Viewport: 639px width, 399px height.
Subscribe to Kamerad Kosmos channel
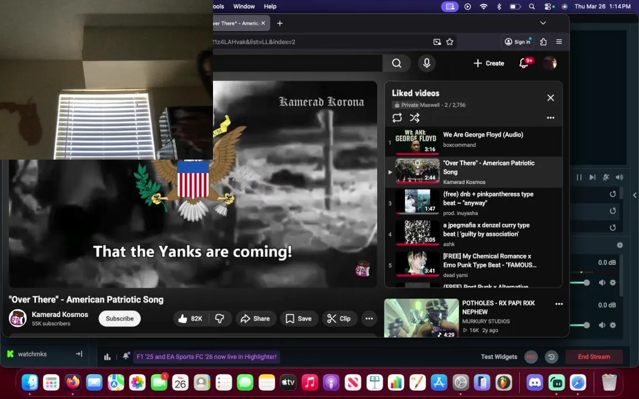point(119,319)
